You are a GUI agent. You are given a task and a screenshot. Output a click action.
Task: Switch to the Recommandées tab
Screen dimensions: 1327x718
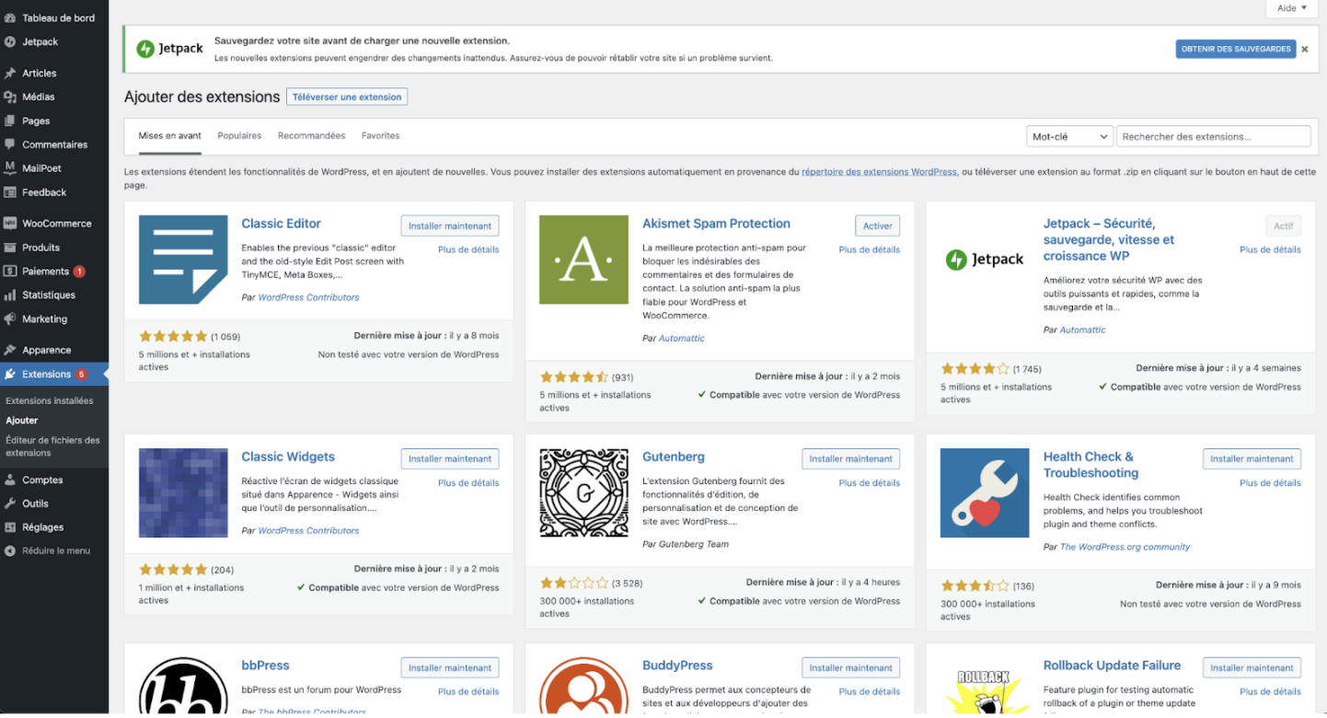311,135
